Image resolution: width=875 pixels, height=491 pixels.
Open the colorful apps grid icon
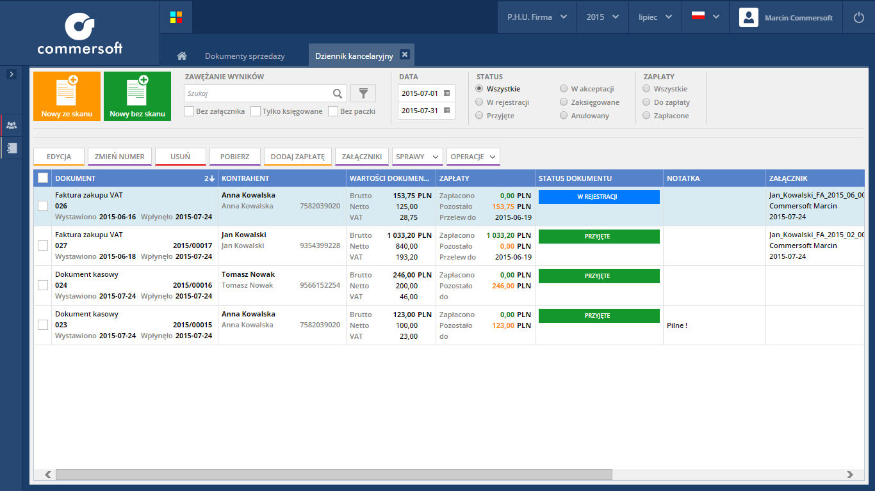(x=176, y=17)
